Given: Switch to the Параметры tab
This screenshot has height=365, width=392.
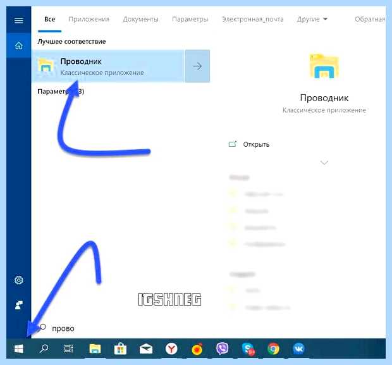Looking at the screenshot, I should [190, 19].
